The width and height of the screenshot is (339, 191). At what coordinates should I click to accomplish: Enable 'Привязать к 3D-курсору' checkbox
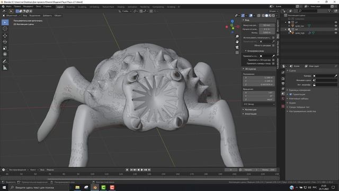[273, 60]
